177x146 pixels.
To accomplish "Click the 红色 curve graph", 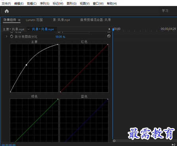I will pyautogui.click(x=84, y=68).
